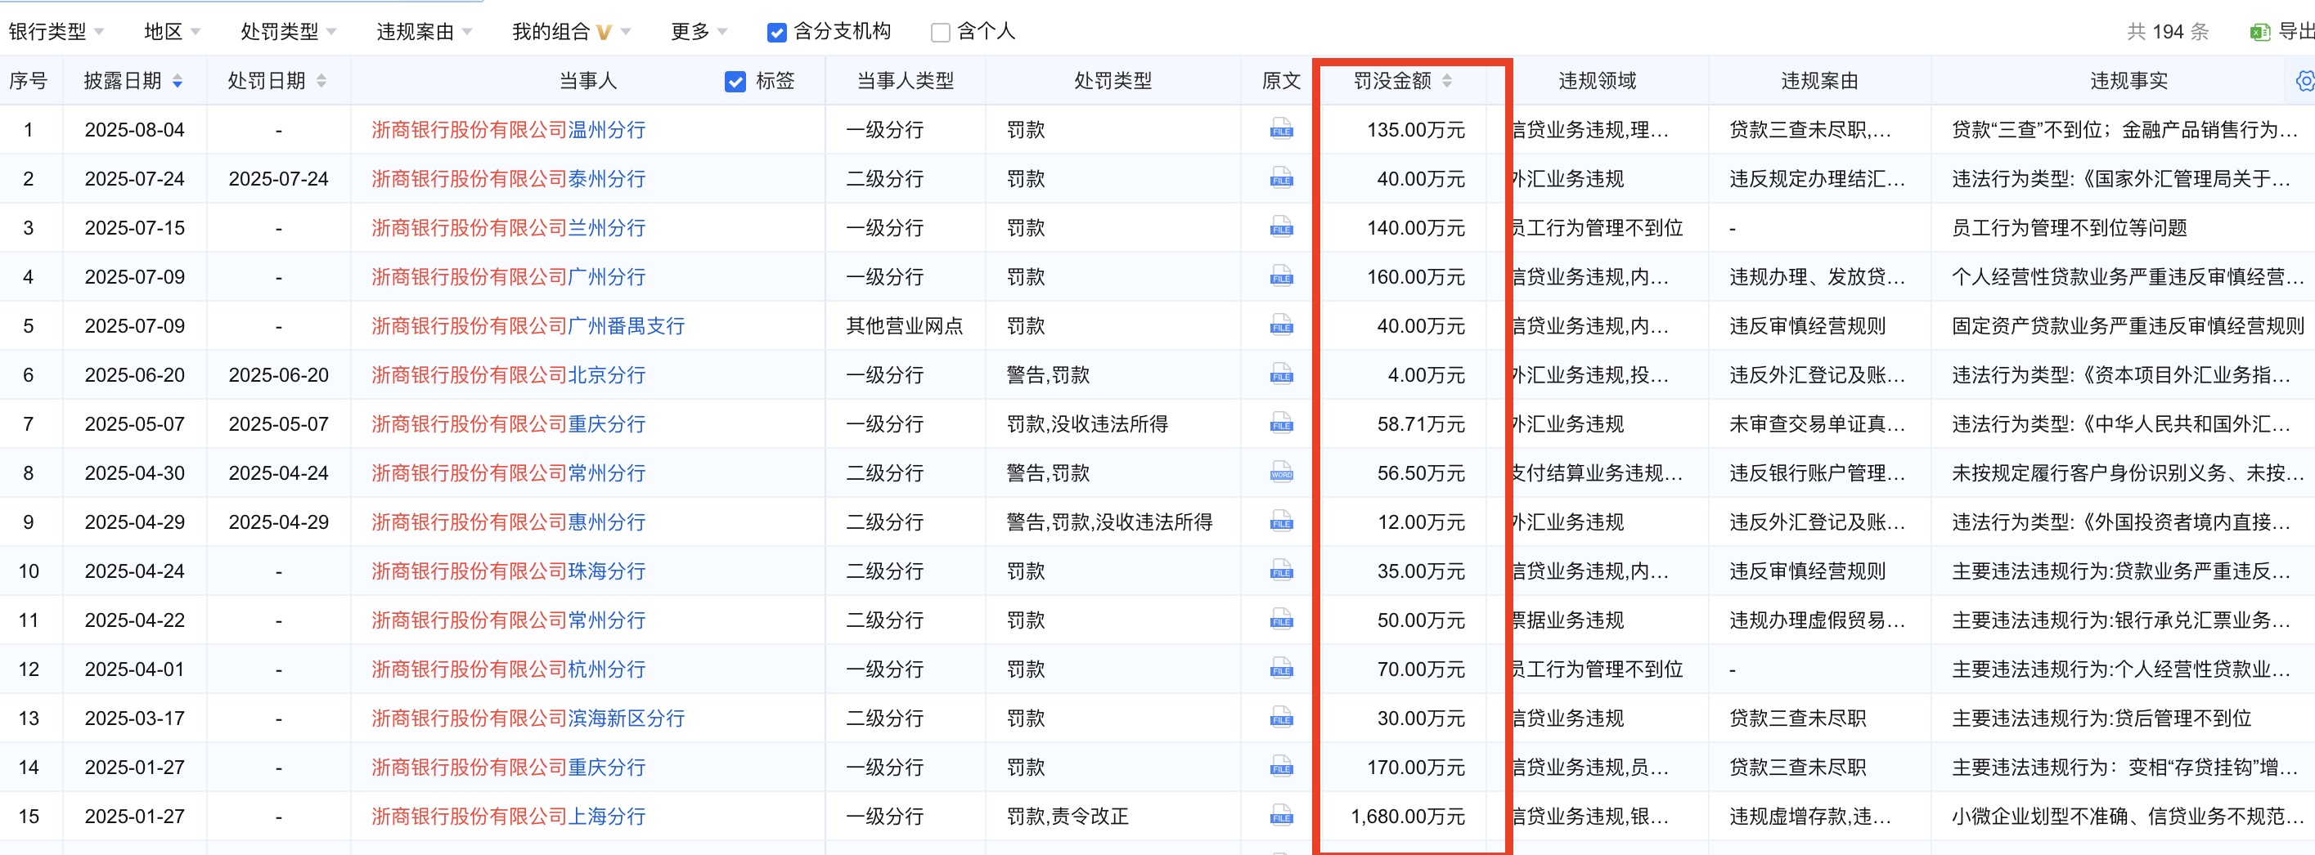Select the 其他营业网点 party type cell
The height and width of the screenshot is (855, 2315).
coord(904,326)
